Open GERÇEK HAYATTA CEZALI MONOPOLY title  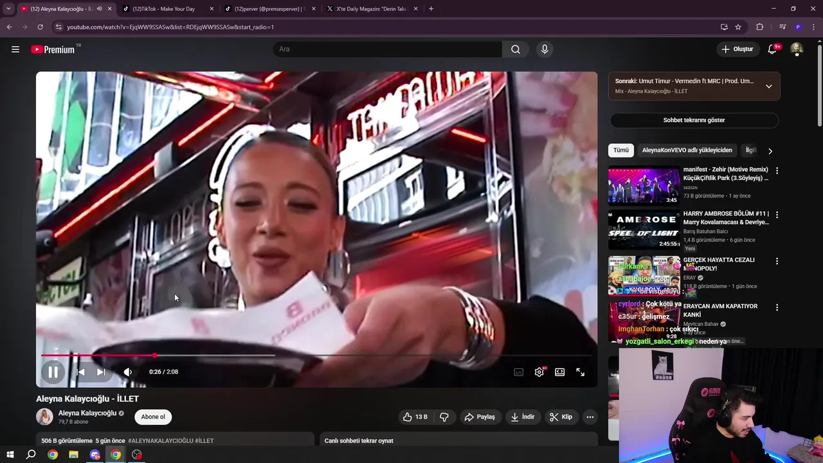coord(719,264)
